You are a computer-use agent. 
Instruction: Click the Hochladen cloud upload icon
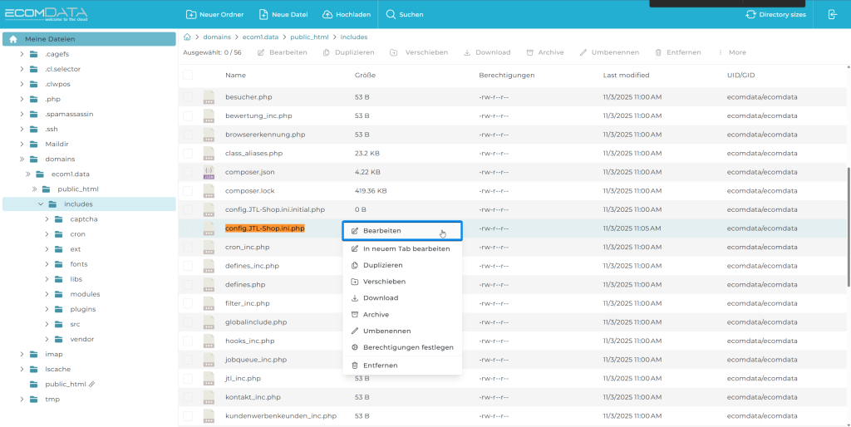point(327,14)
